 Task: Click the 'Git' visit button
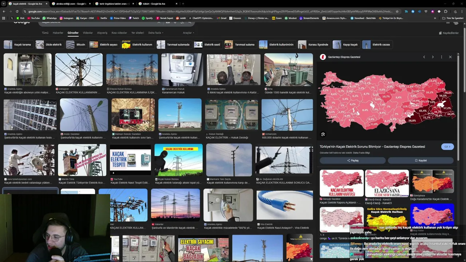point(447,147)
